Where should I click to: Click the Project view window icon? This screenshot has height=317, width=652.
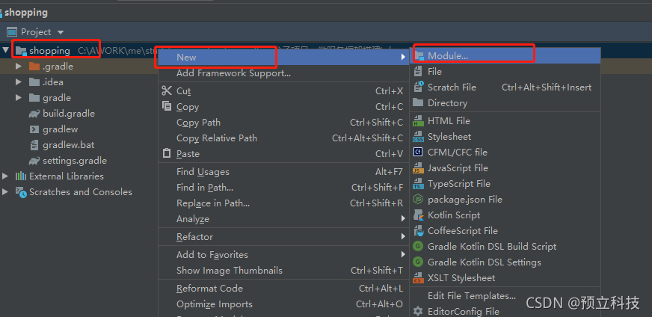tap(12, 32)
